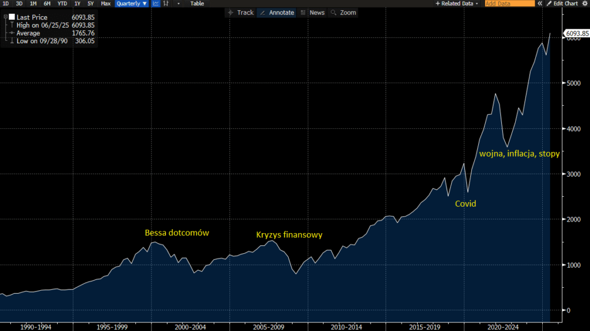
Task: Expand the chart type dropdown arrow
Action: pos(179,3)
